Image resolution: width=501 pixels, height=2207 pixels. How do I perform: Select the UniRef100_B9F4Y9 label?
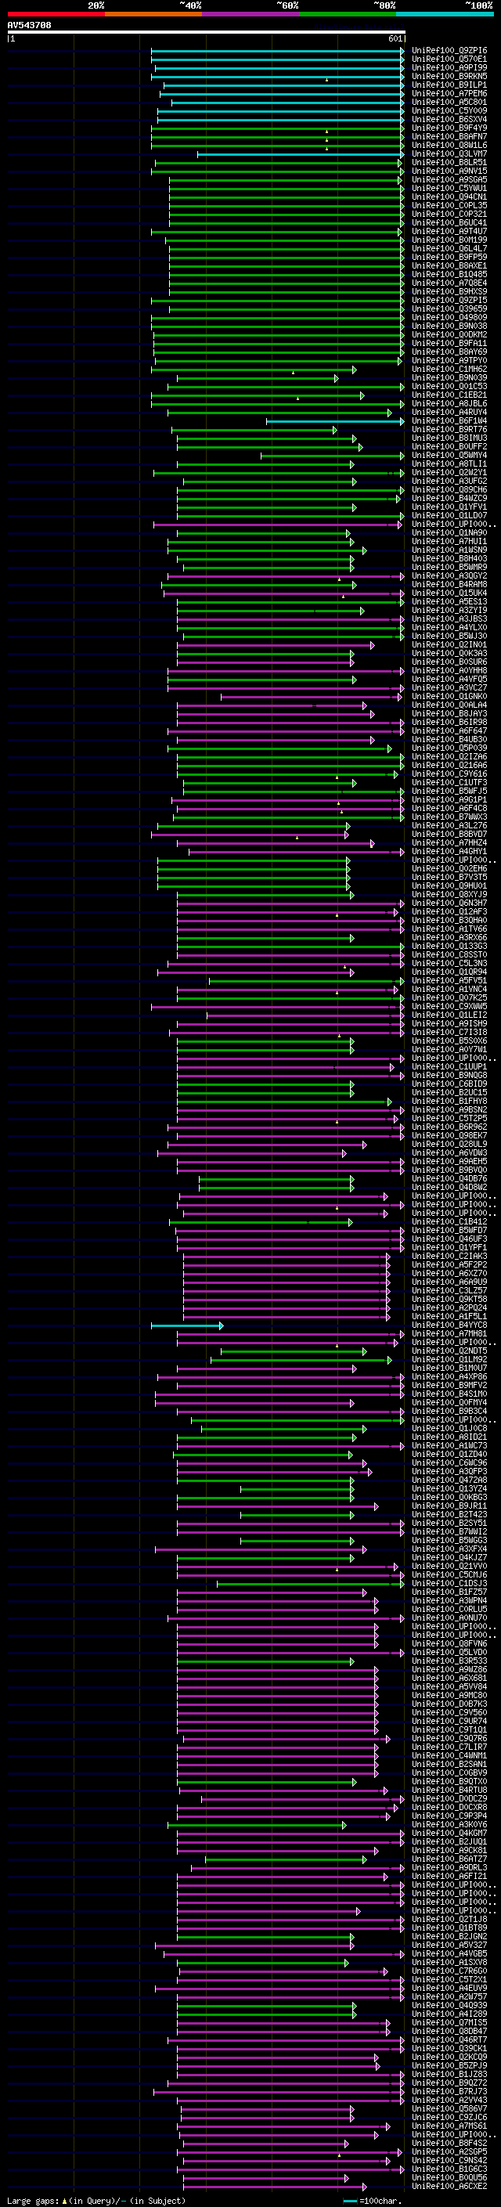point(449,128)
